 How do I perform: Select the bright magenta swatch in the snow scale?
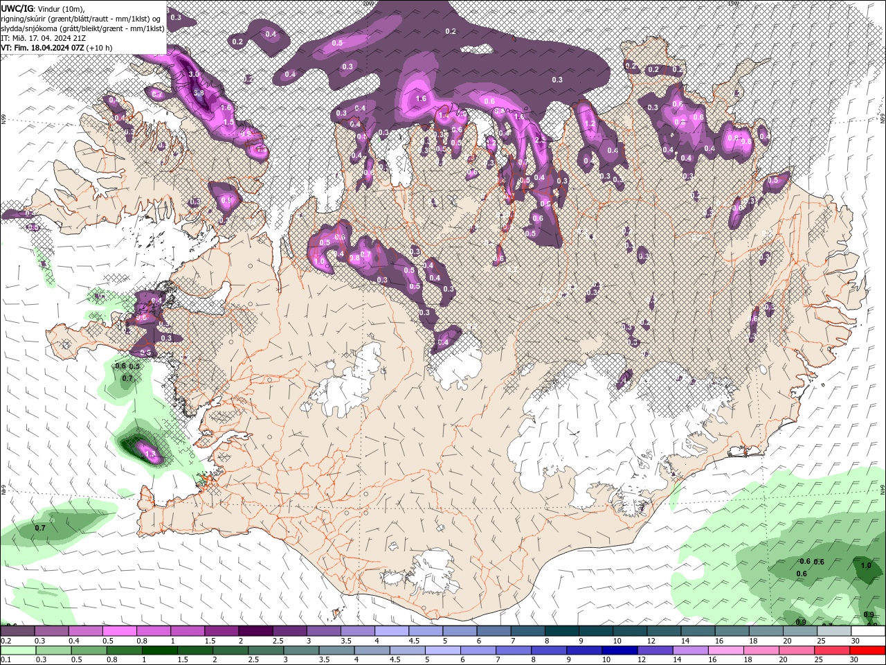119,630
